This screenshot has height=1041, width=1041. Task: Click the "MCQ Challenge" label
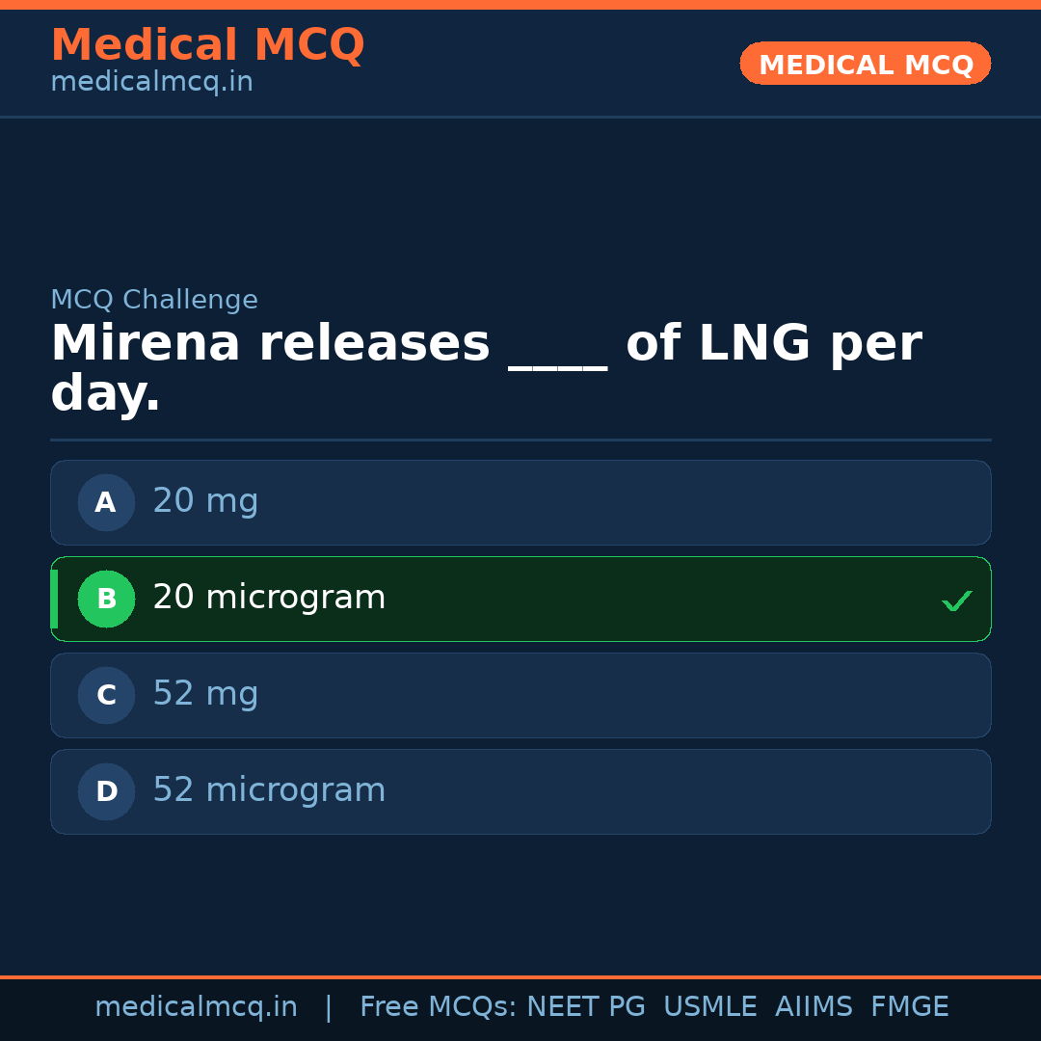tap(154, 301)
